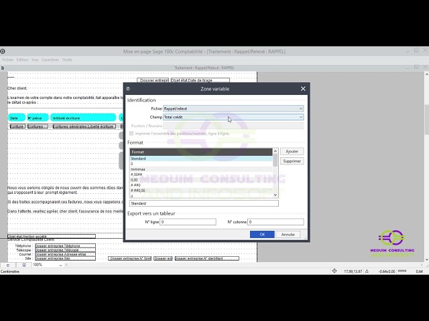429x321 pixels.
Task: Select the '# ##0,00' format row
Action: 201,191
